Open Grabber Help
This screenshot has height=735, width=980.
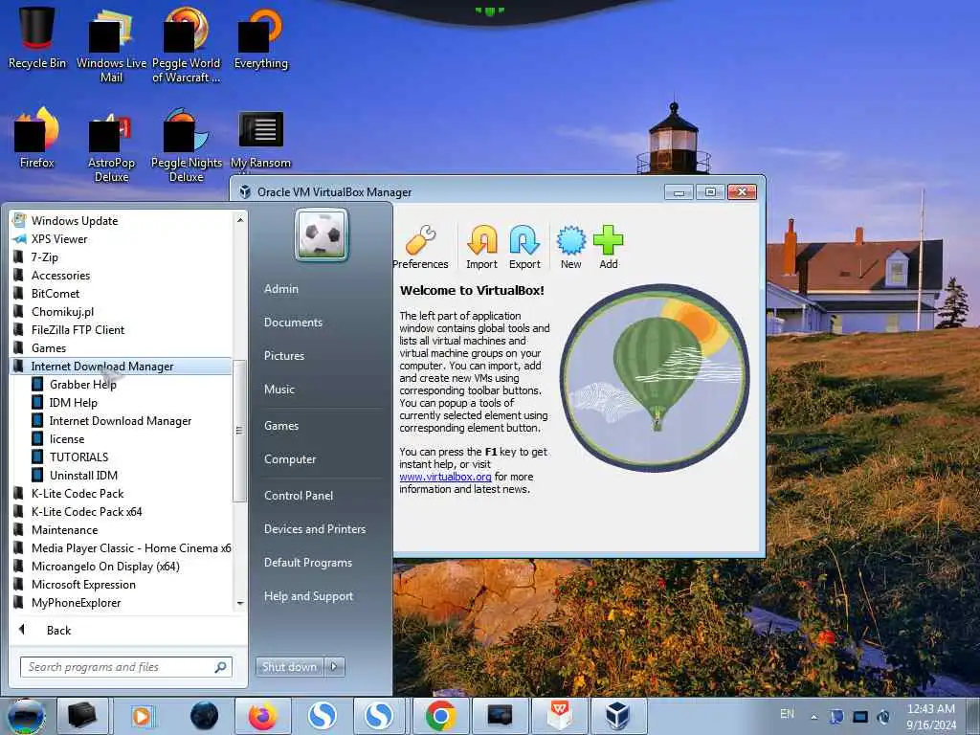pyautogui.click(x=83, y=385)
